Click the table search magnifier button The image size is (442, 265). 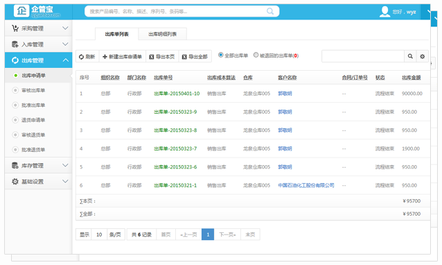pyautogui.click(x=410, y=56)
